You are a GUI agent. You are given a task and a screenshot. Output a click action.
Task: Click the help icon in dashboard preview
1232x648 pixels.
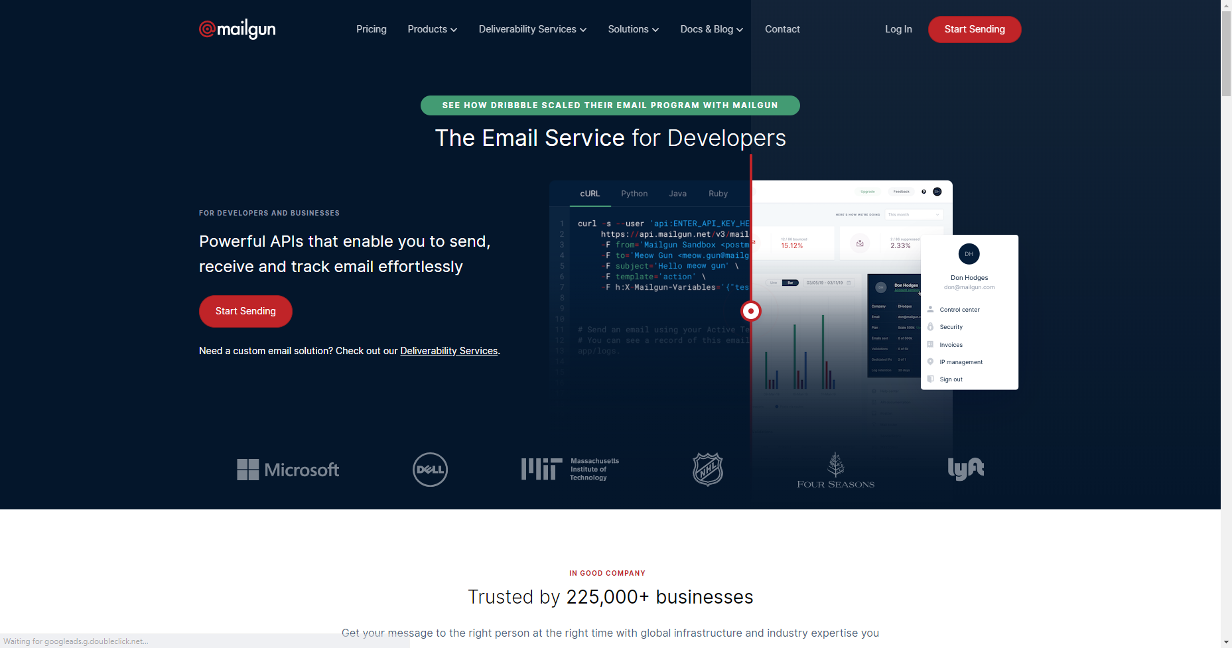point(924,192)
